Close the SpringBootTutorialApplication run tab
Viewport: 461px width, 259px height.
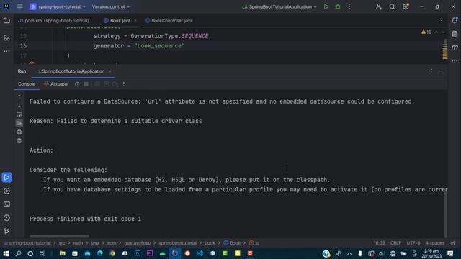click(x=110, y=71)
